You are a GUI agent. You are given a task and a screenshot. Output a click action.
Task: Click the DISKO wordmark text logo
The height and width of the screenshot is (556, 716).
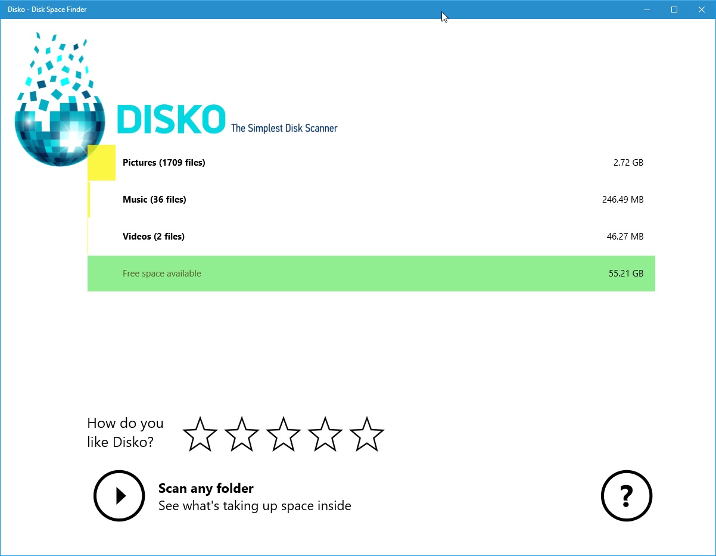(x=170, y=119)
